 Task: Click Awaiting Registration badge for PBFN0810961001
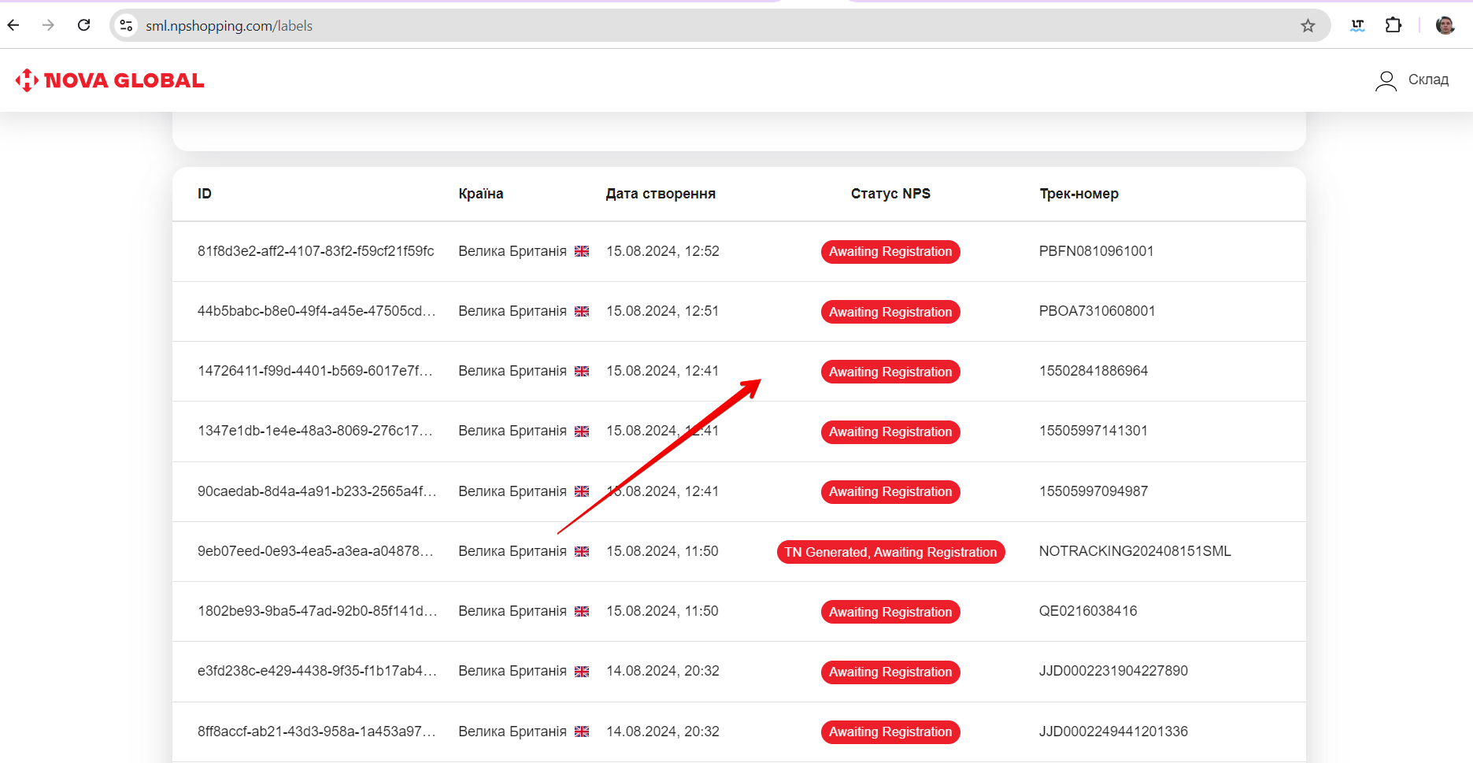(x=890, y=252)
